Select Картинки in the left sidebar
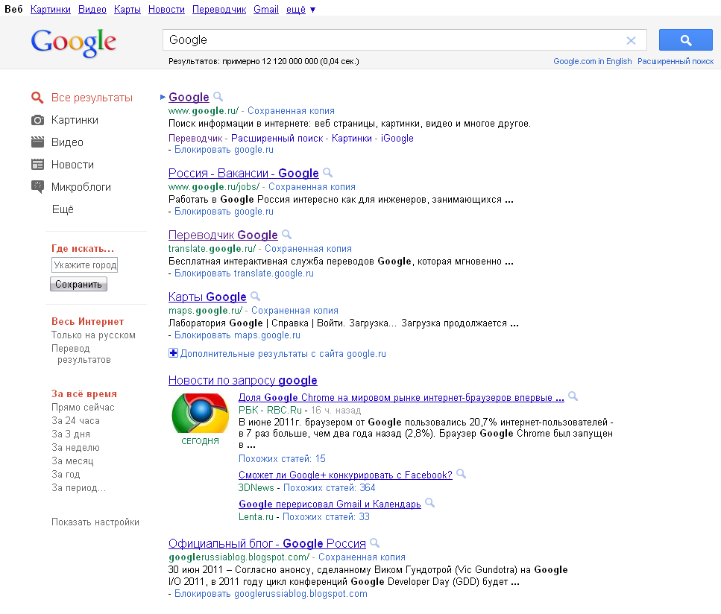Viewport: 721px width, 614px height. tap(75, 120)
